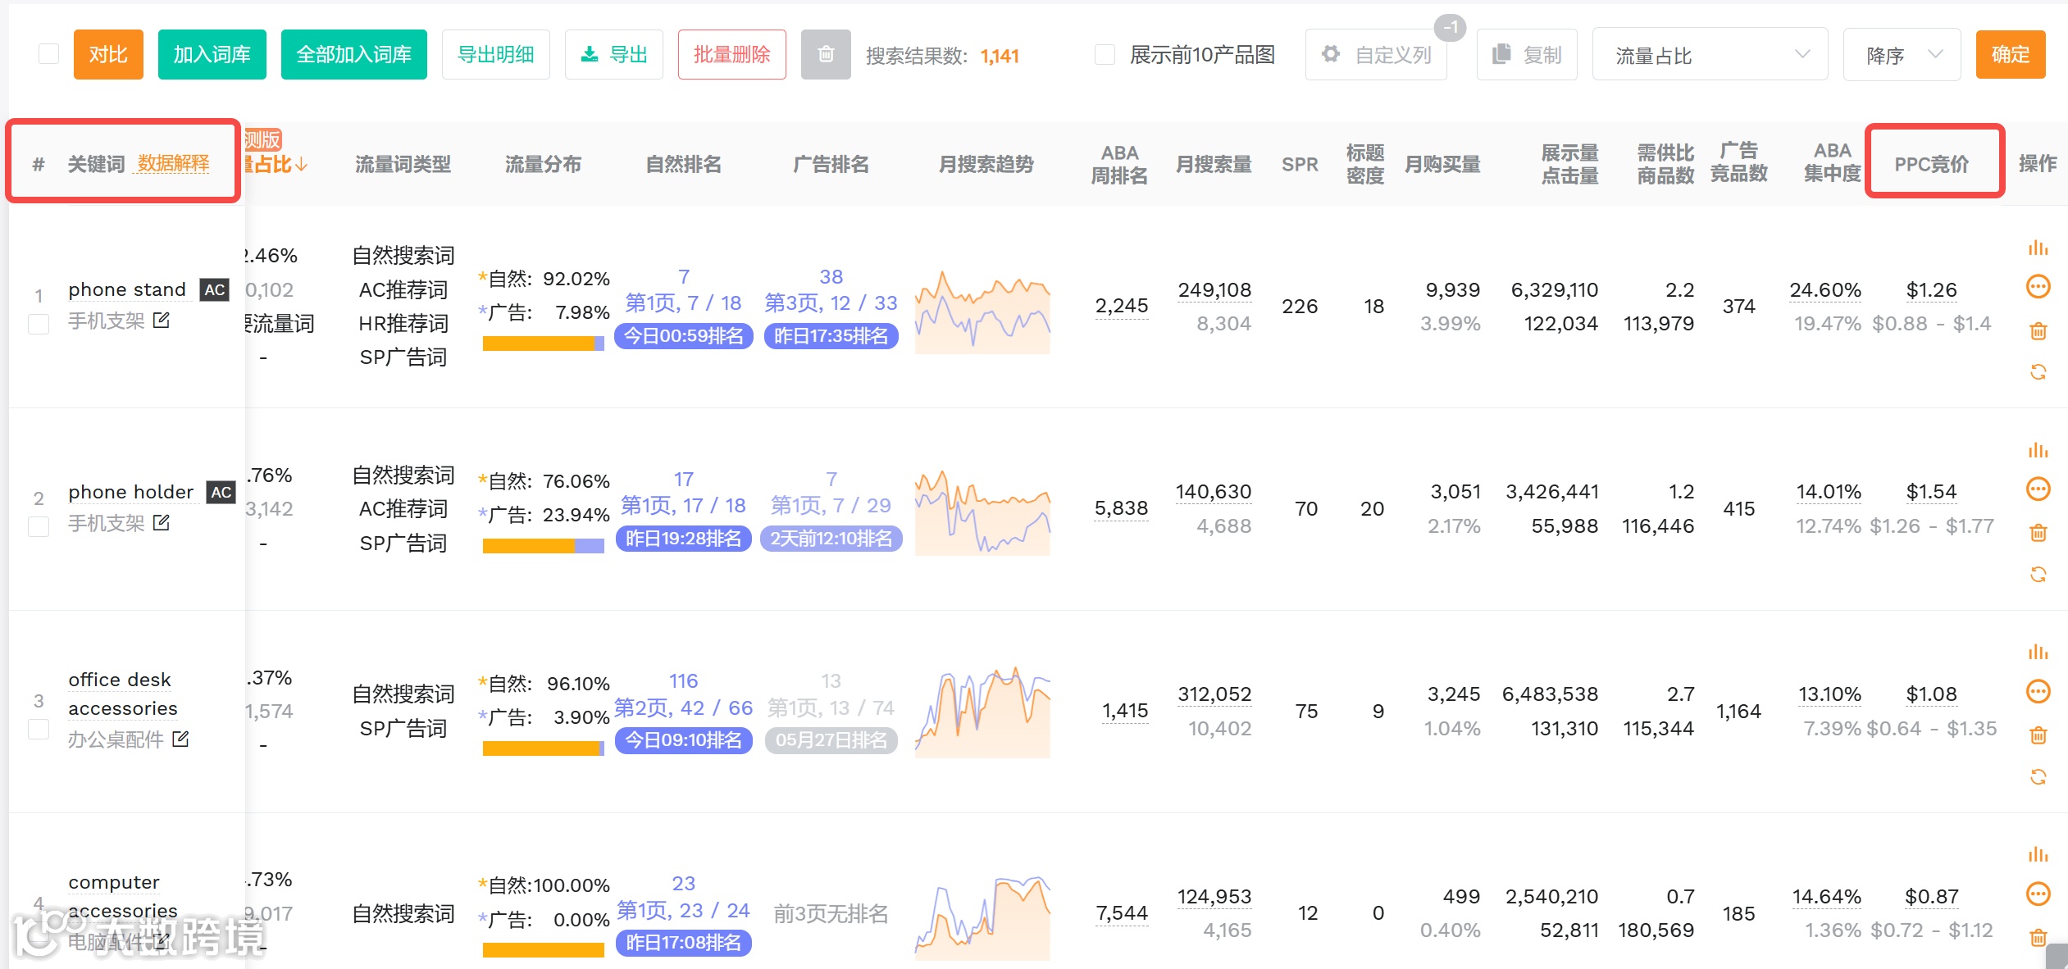The width and height of the screenshot is (2068, 969).
Task: Click 月搜索量 column header
Action: point(1213,164)
